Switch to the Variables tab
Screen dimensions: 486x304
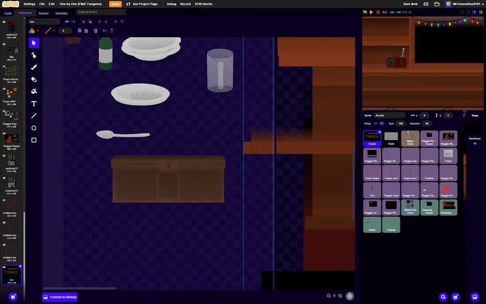point(62,13)
